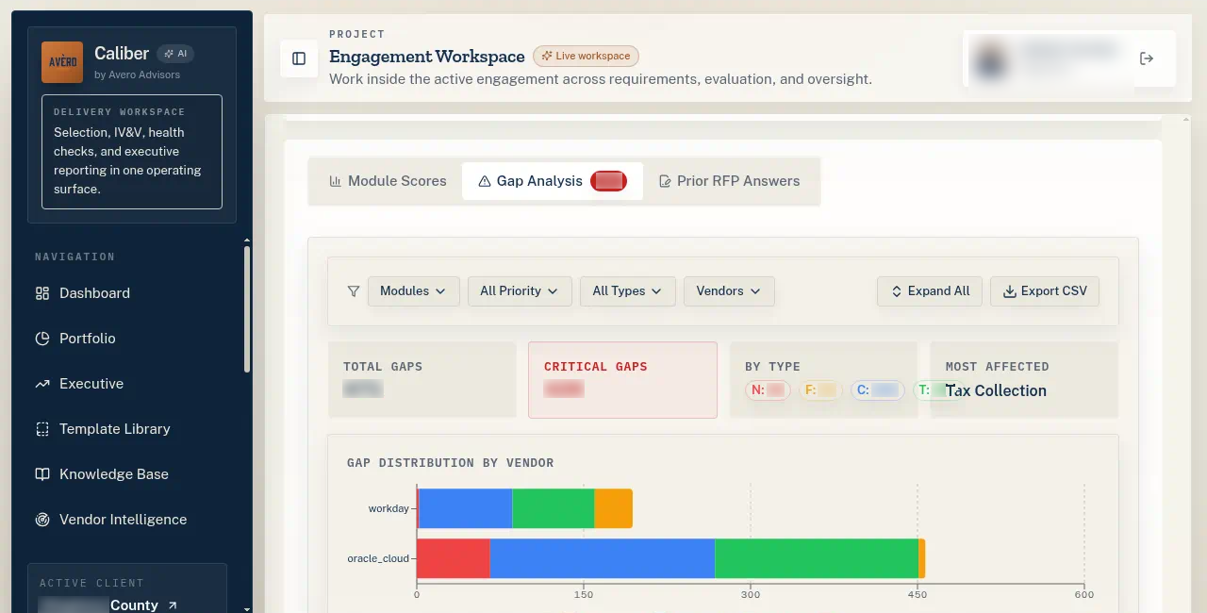1207x613 pixels.
Task: Click the logout icon in the header
Action: tap(1147, 58)
